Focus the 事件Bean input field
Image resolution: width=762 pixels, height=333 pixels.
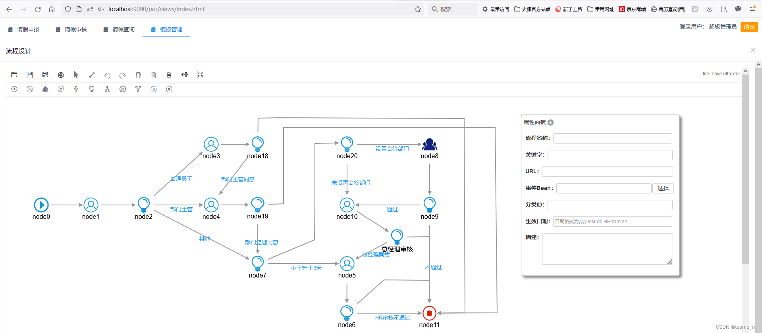604,188
